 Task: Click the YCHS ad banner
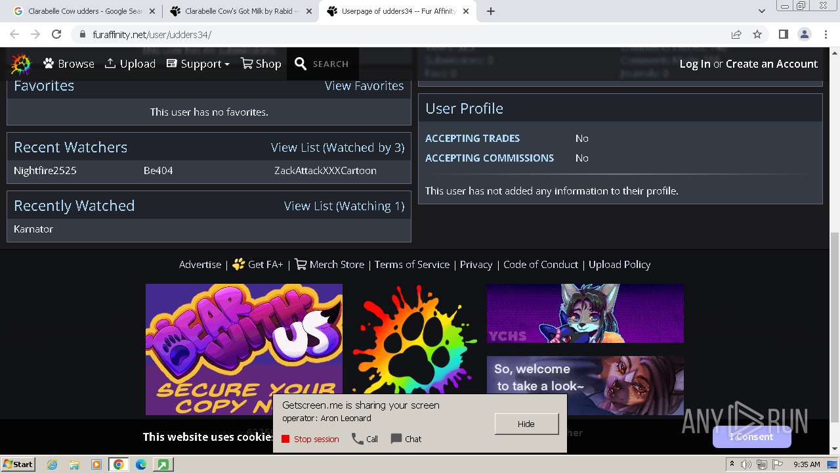585,313
